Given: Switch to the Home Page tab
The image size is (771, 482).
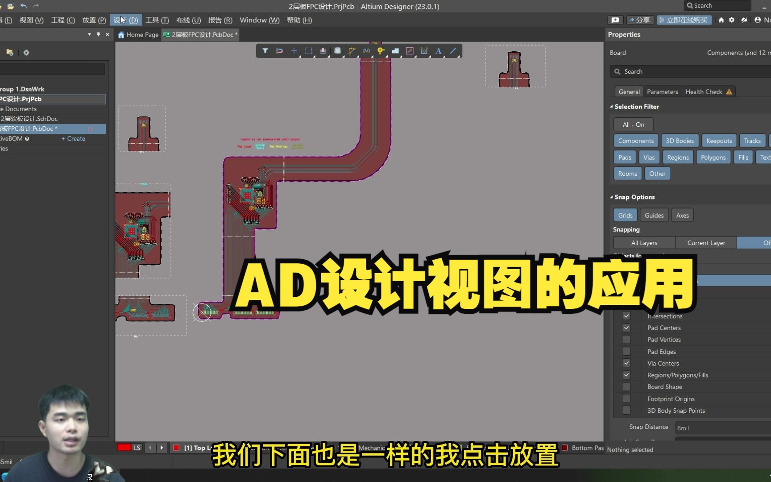Looking at the screenshot, I should pyautogui.click(x=138, y=34).
